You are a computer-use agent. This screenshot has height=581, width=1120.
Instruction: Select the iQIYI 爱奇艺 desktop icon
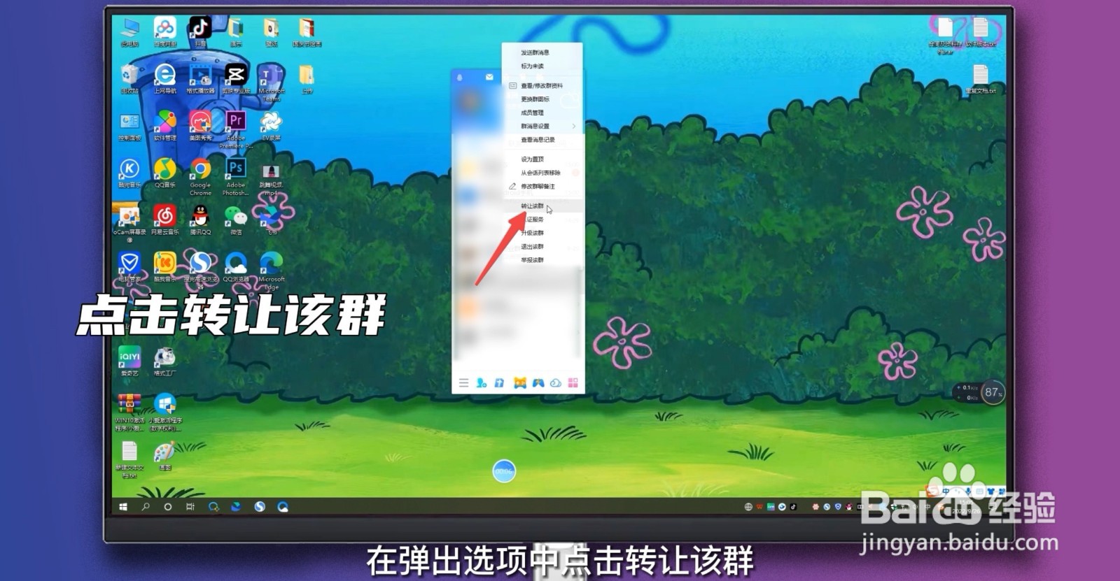129,361
